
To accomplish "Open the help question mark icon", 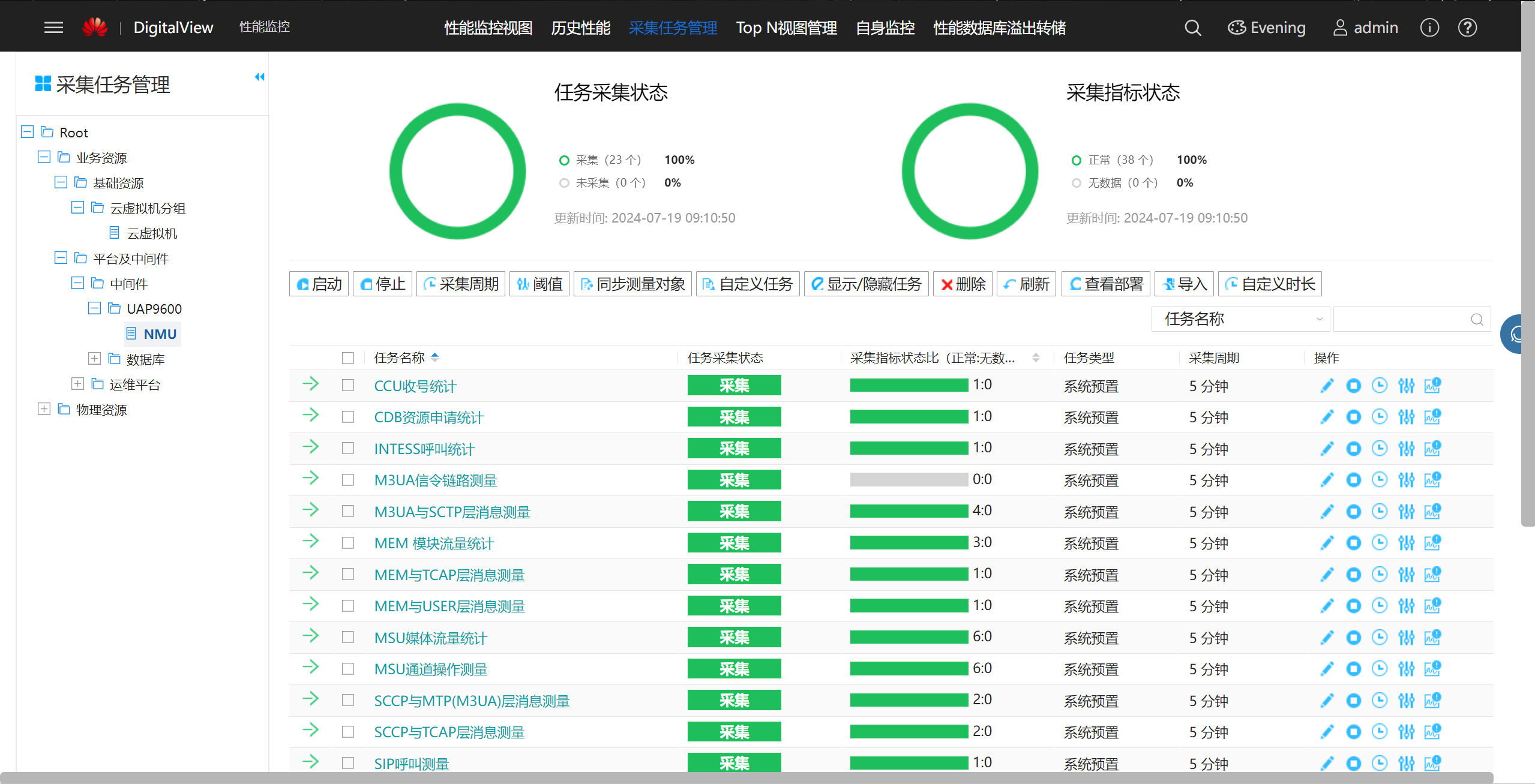I will point(1467,28).
